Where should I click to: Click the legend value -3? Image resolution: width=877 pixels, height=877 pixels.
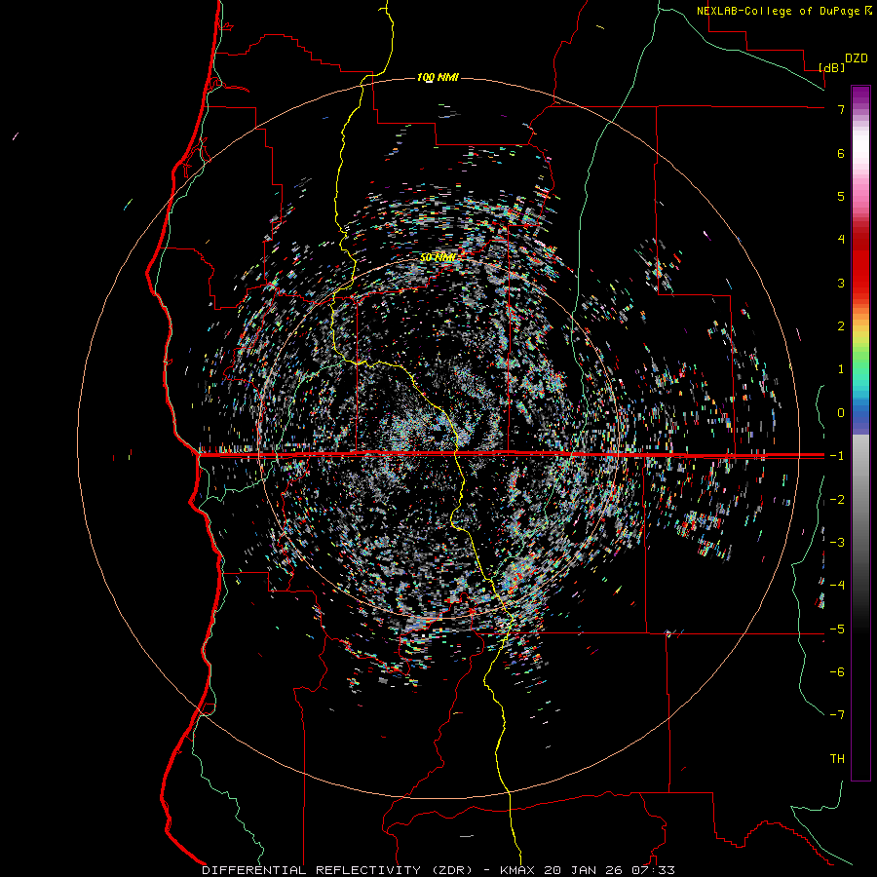(x=837, y=542)
